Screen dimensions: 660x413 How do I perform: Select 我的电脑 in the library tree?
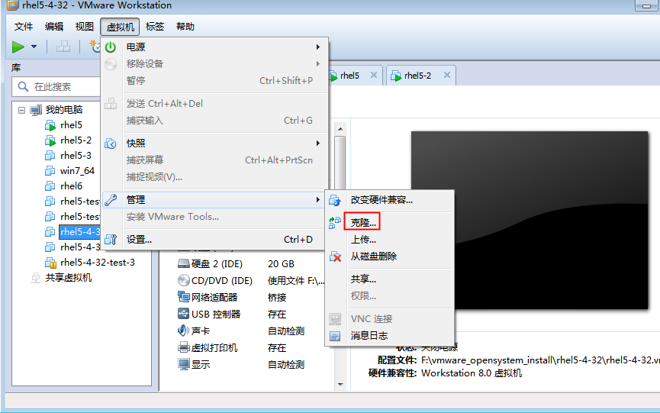pos(64,110)
